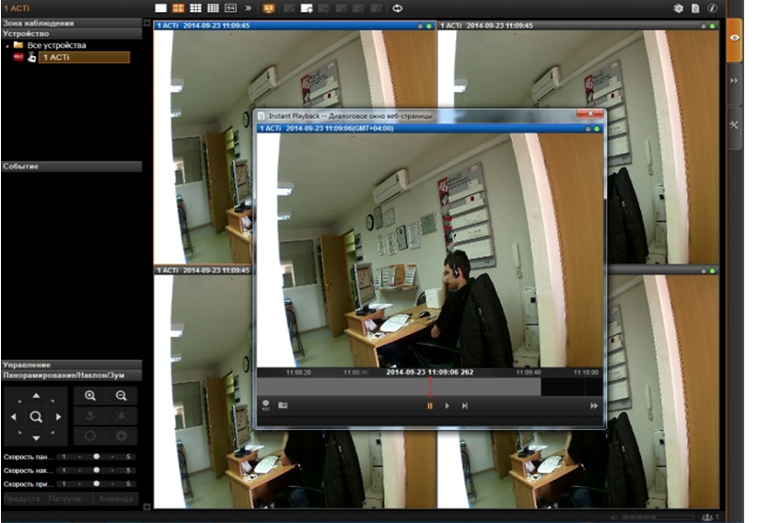Step to next frame in playback

click(464, 406)
